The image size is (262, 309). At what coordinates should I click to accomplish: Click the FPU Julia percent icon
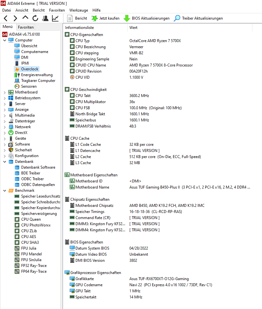pos(17,248)
